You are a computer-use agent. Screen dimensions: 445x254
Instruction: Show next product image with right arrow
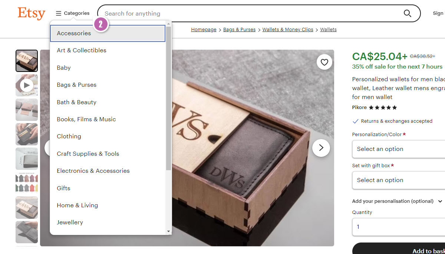321,148
